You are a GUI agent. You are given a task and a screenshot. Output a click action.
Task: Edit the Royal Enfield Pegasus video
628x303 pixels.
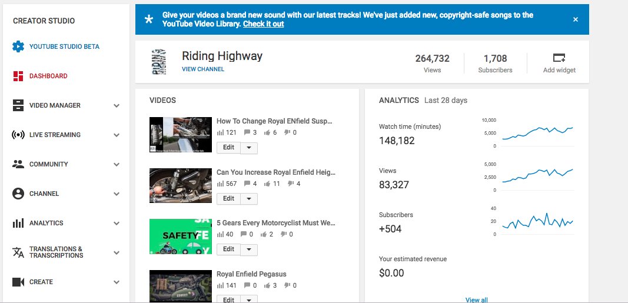pyautogui.click(x=228, y=299)
